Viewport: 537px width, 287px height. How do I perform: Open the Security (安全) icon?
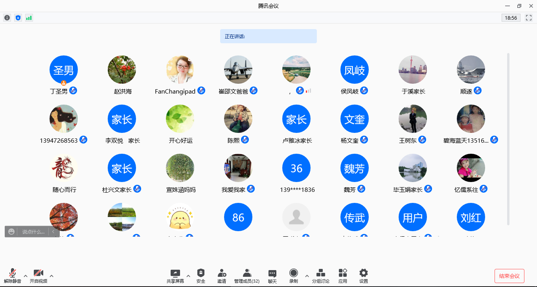point(201,276)
